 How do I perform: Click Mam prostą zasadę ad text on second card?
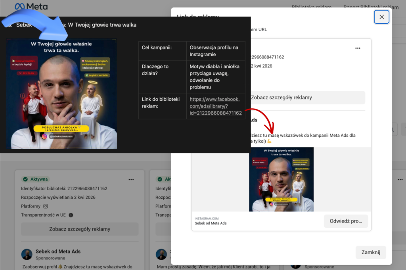214,267
